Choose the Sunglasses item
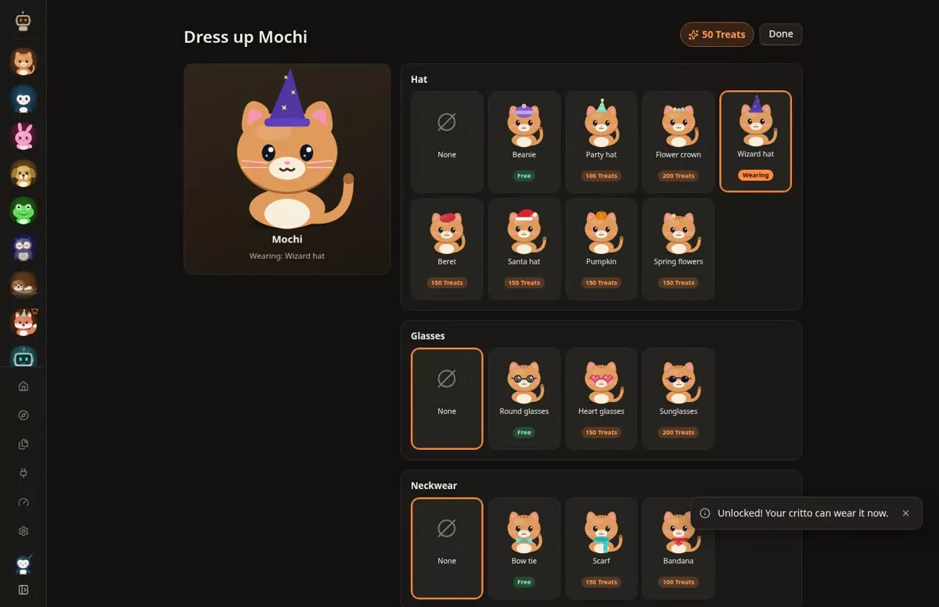 click(x=678, y=398)
